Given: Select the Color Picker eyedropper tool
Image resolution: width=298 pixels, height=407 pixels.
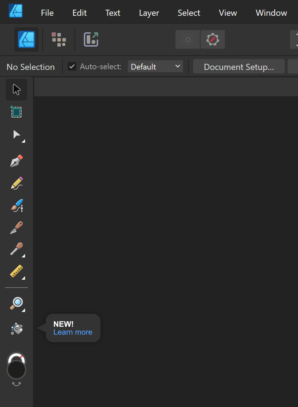Looking at the screenshot, I should pos(16,249).
